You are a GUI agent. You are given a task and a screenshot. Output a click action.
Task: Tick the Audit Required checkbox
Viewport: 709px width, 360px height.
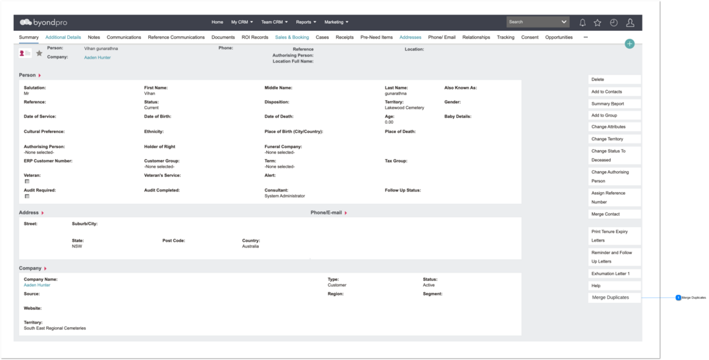(x=27, y=197)
